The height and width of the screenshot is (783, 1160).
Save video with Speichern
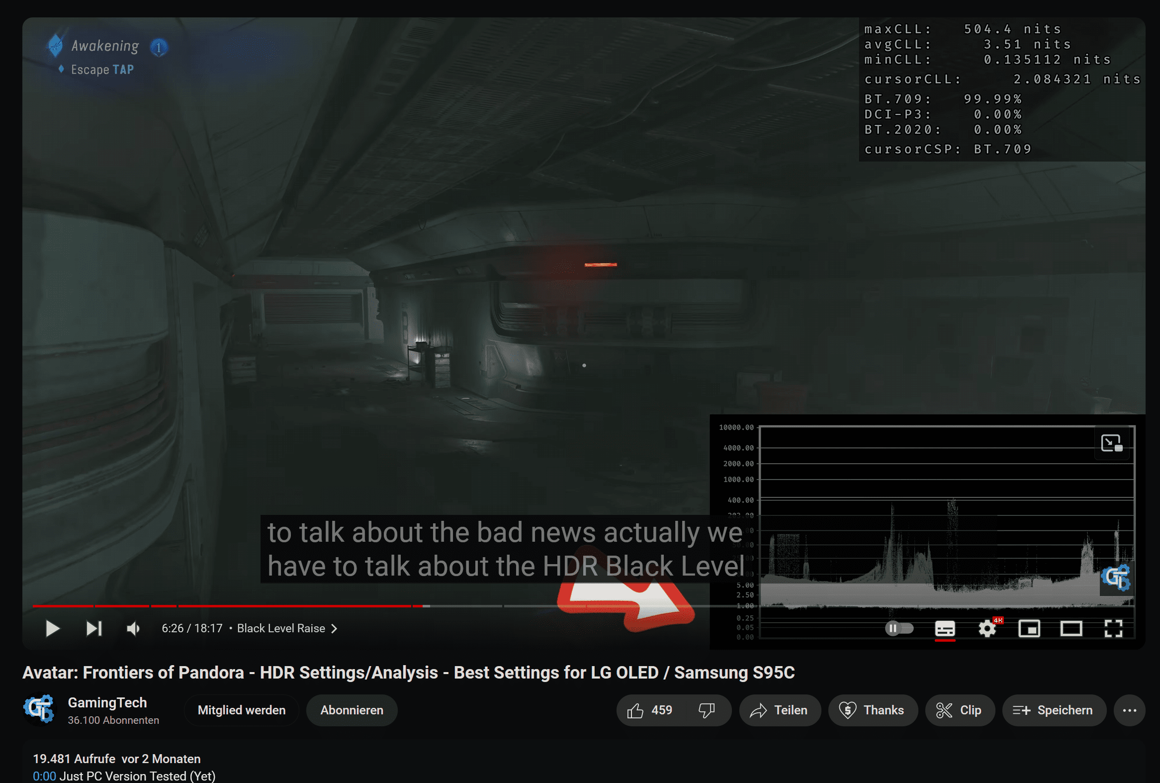coord(1054,709)
